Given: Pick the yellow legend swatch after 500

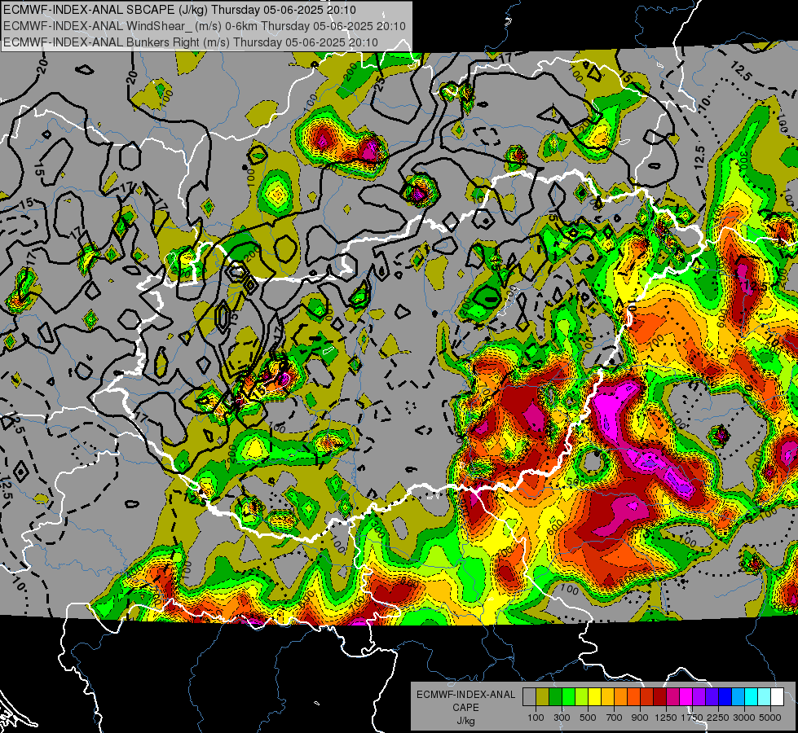Looking at the screenshot, I should [x=594, y=697].
